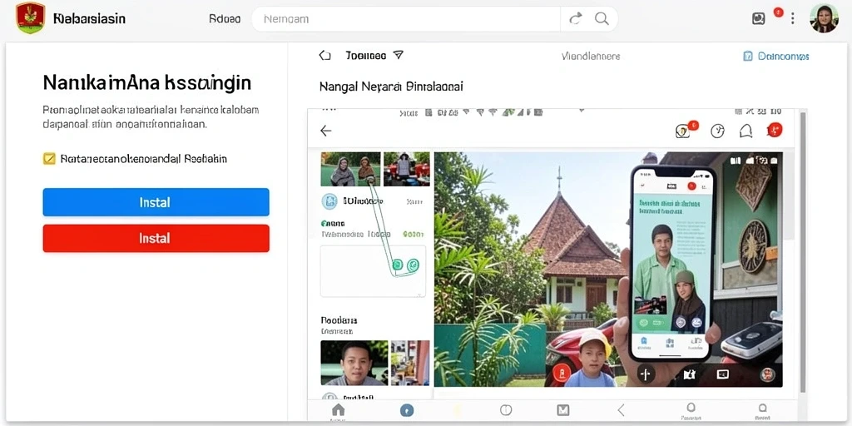Click the small round avatar on the photo bar
The width and height of the screenshot is (852, 426).
click(767, 374)
